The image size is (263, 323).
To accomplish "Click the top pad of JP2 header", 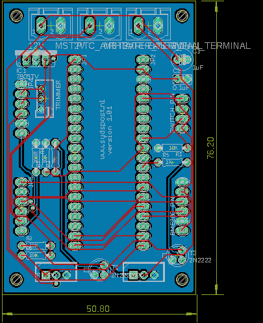I will pyautogui.click(x=143, y=59).
